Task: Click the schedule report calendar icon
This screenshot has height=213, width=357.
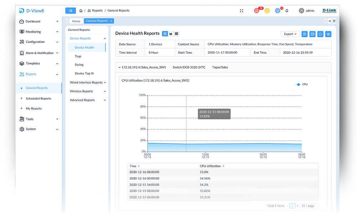Action: [312, 34]
